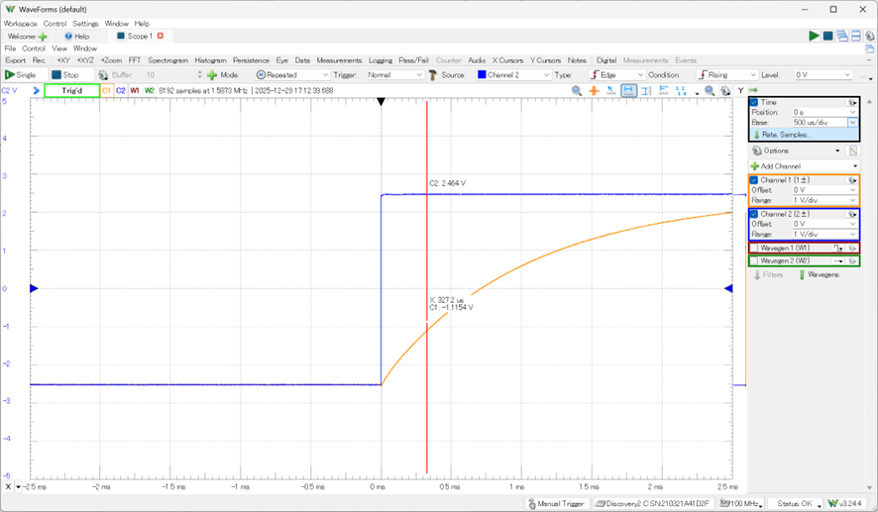Open the Settings menu
The height and width of the screenshot is (512, 878).
click(x=85, y=23)
